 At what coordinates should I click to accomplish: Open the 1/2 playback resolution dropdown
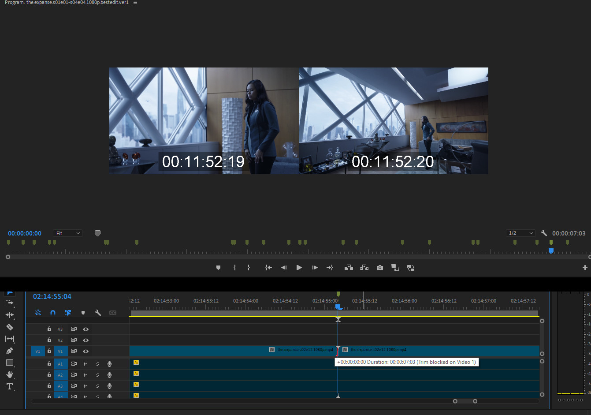click(x=520, y=233)
